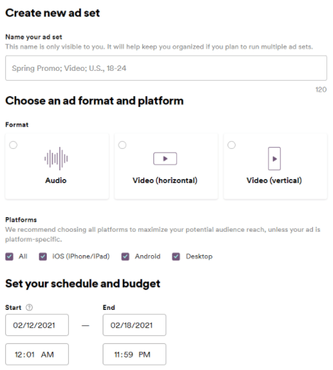The image size is (333, 370).
Task: Click the 11:59 PM end time field
Action: coord(134,354)
